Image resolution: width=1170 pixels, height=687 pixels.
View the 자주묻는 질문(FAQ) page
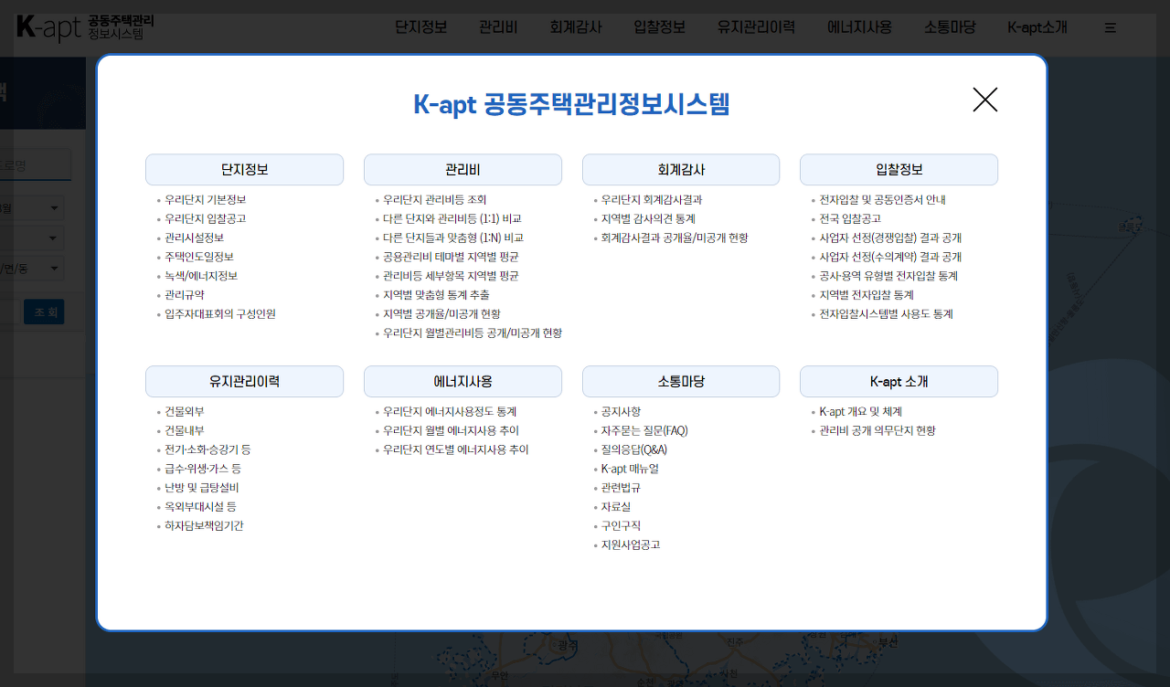point(643,430)
